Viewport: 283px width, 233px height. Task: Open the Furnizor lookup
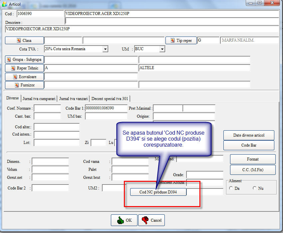pyautogui.click(x=24, y=85)
